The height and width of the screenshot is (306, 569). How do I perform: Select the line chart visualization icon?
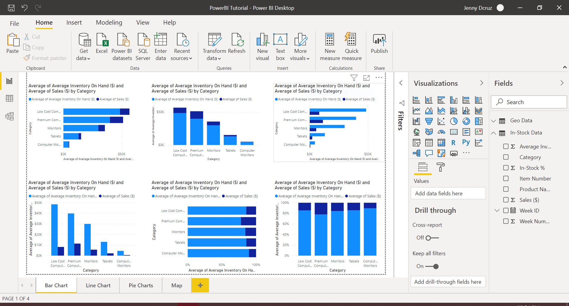coord(416,111)
